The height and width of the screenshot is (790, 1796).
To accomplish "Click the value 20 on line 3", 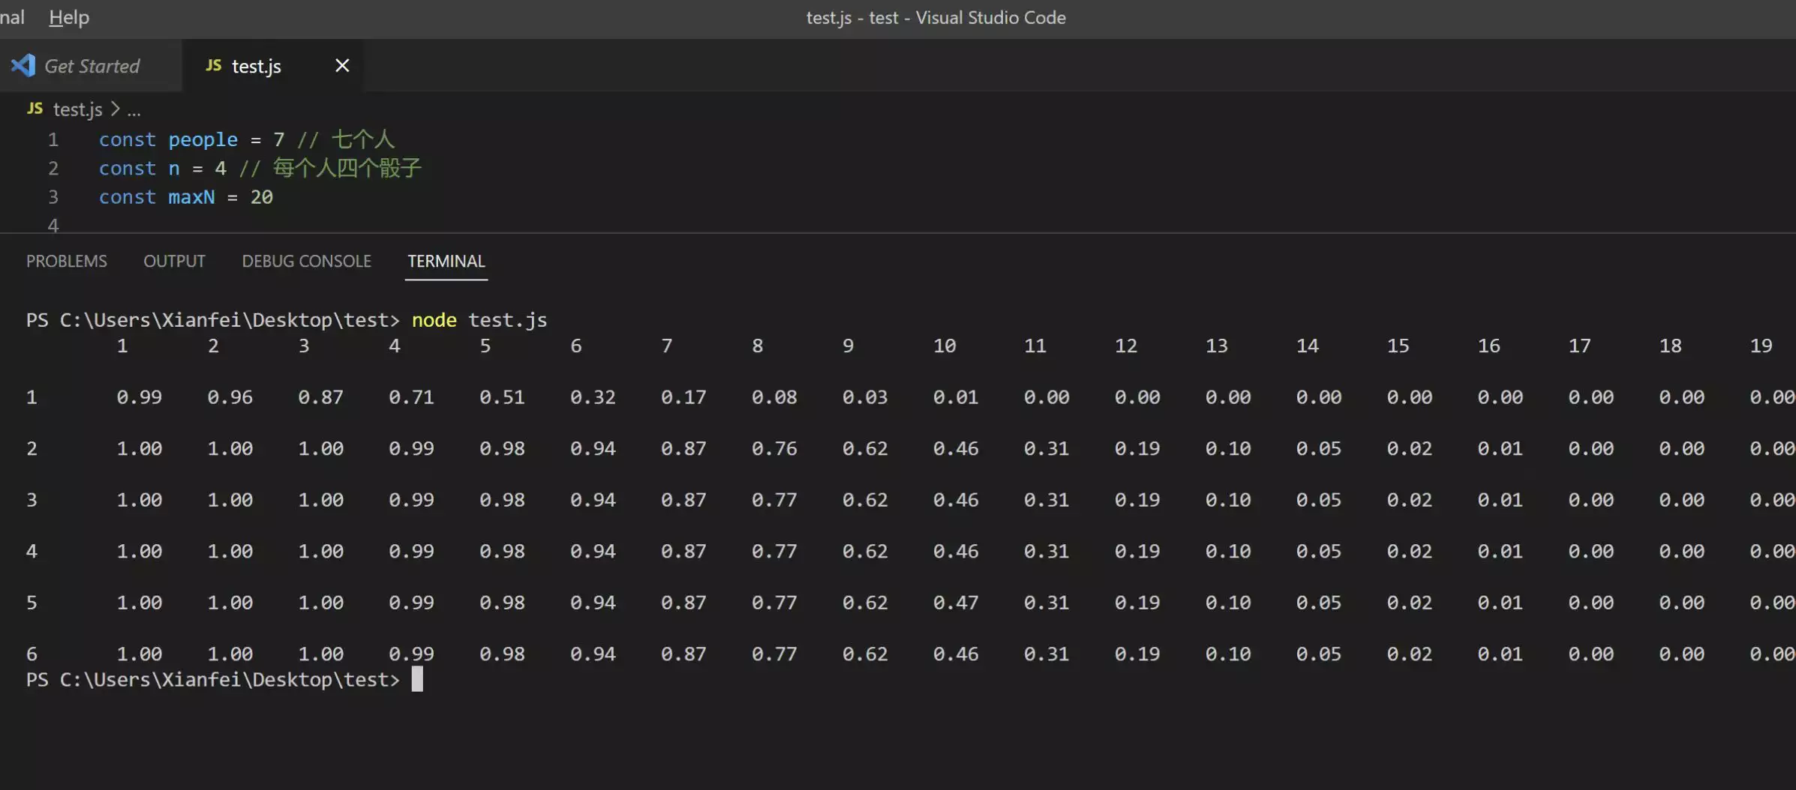I will pos(262,197).
